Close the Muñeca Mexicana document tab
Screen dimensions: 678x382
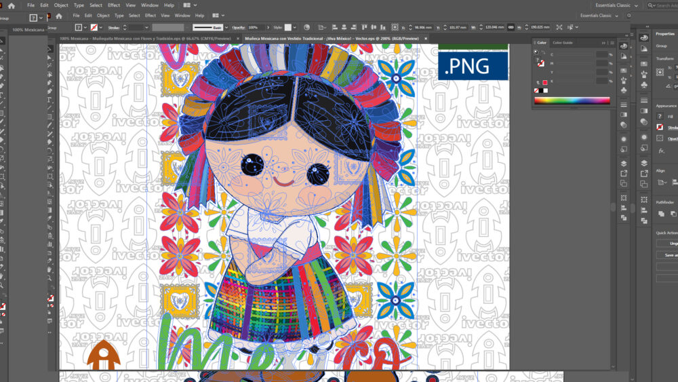(426, 39)
